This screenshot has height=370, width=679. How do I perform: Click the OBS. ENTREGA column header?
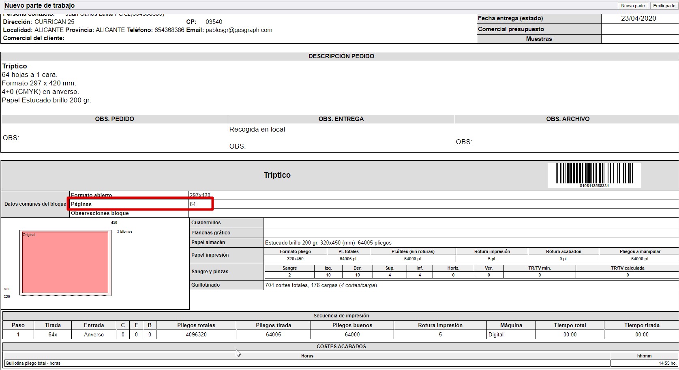pyautogui.click(x=341, y=119)
